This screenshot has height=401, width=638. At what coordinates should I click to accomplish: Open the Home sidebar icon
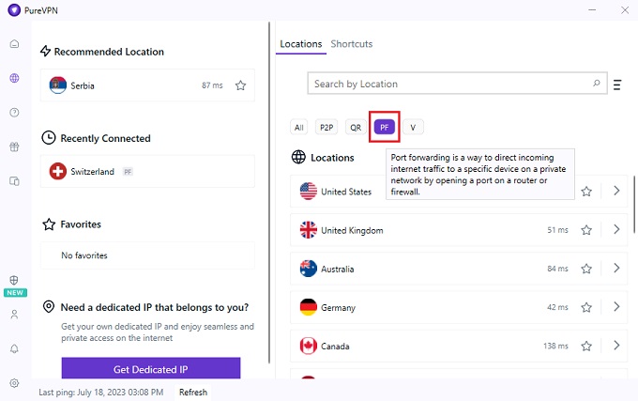pos(14,43)
